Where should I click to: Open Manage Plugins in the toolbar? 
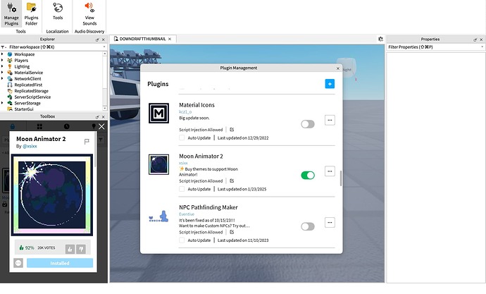11,14
